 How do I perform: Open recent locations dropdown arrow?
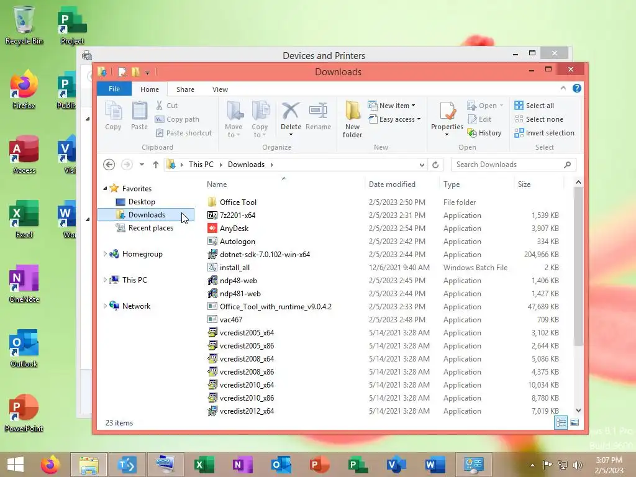[142, 165]
